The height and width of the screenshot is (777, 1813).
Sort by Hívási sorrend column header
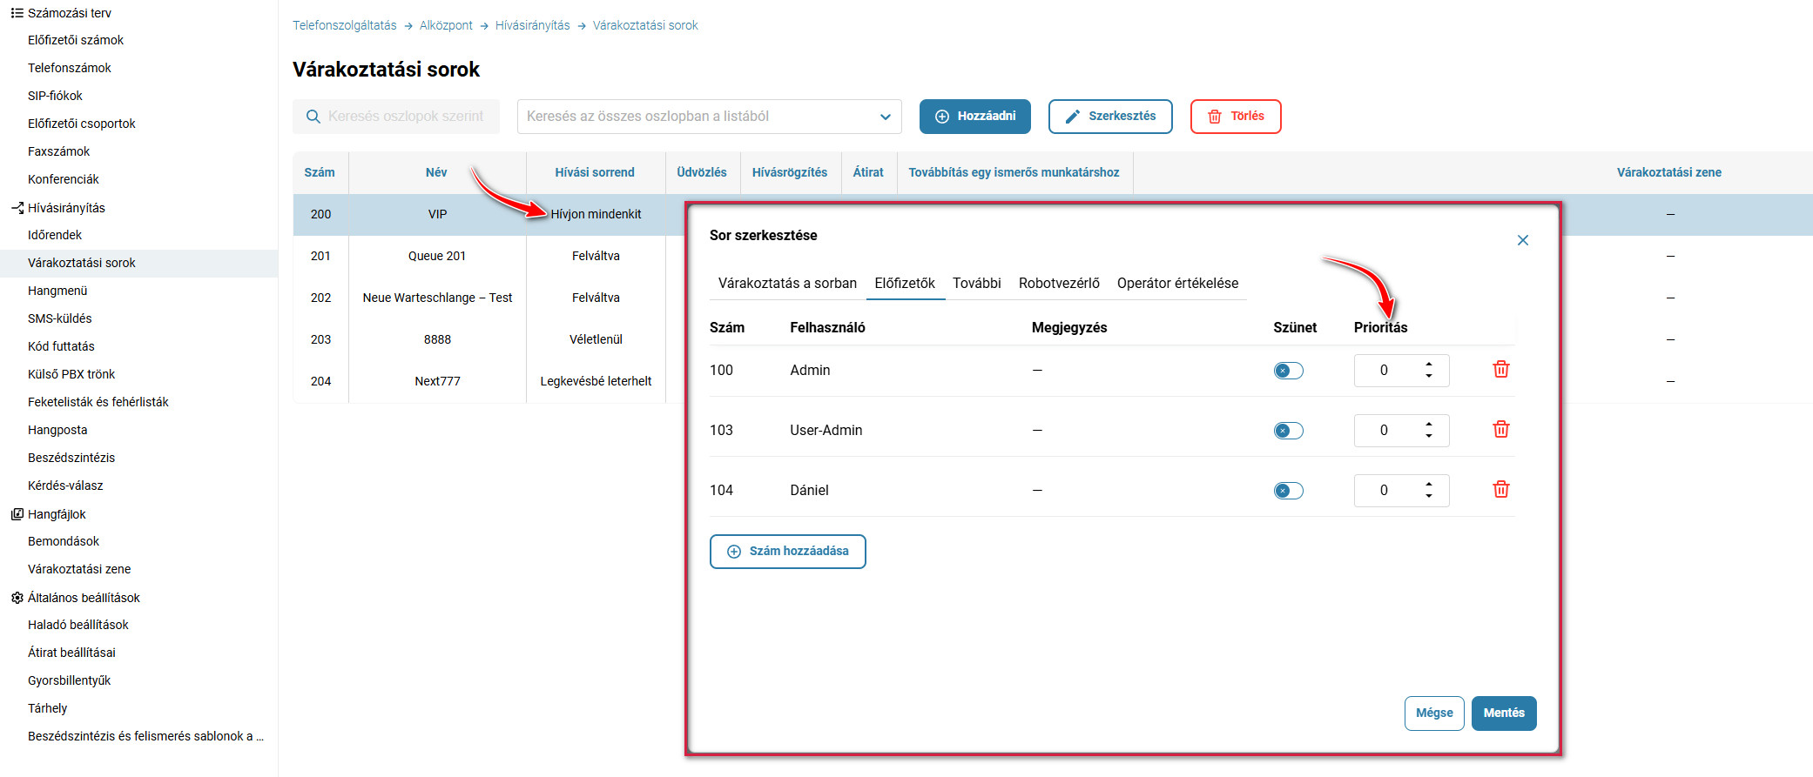(595, 172)
